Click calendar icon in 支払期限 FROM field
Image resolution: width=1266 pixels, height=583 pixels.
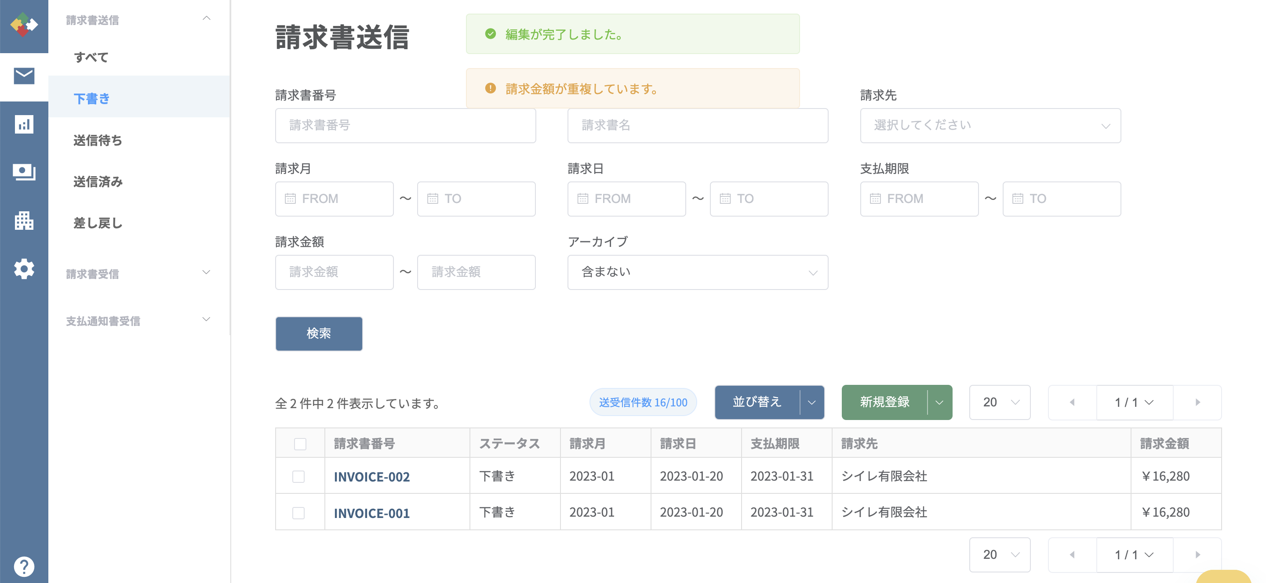tap(875, 199)
